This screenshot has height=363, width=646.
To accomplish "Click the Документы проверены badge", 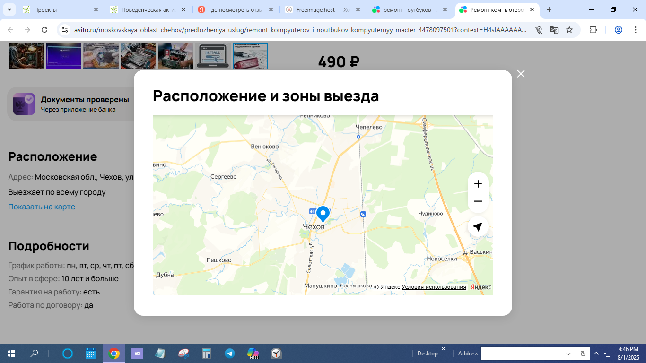I will coord(71,104).
